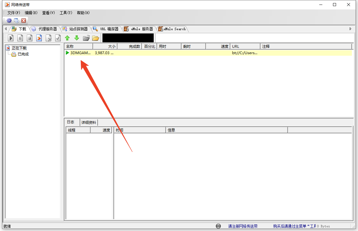Image resolution: width=358 pixels, height=231 pixels.
Task: Click the 线程 column header in log panel
Action: click(x=78, y=130)
